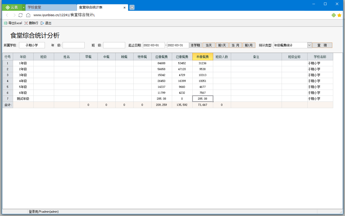Image resolution: width=345 pixels, height=216 pixels.
Task: Reload the page with refresh icon
Action: tap(21, 15)
